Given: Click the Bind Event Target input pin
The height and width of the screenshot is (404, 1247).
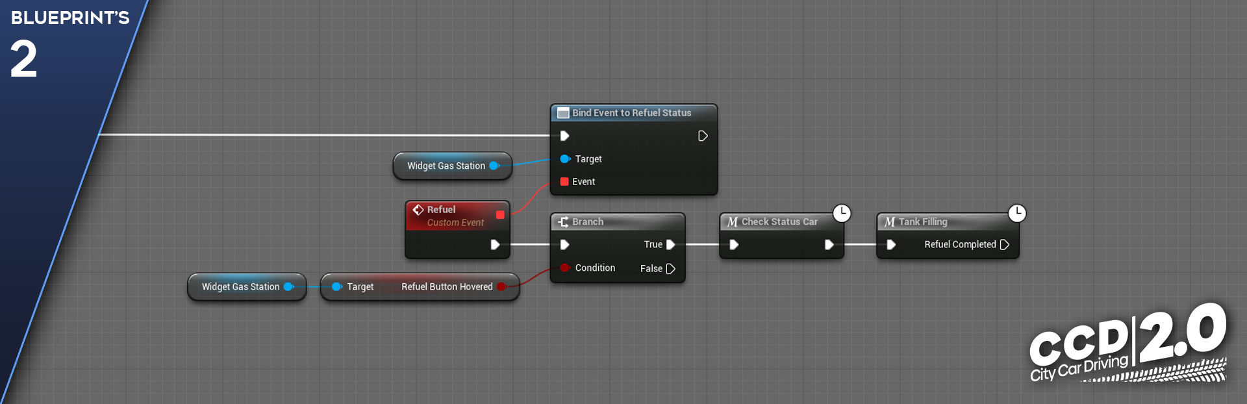Looking at the screenshot, I should point(564,159).
